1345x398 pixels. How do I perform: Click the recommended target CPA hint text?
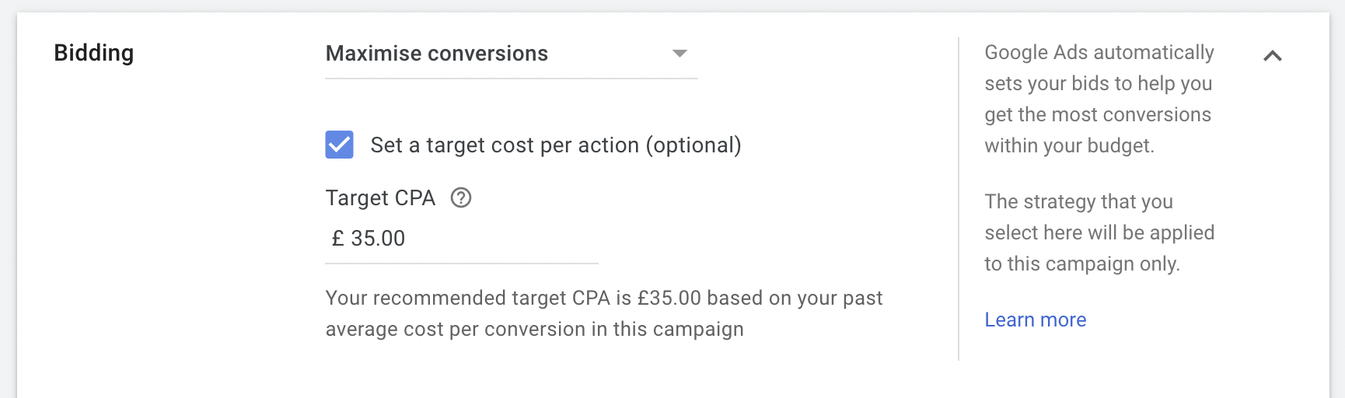coord(603,313)
